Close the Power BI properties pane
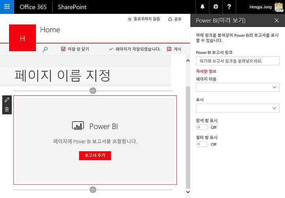 (276, 20)
